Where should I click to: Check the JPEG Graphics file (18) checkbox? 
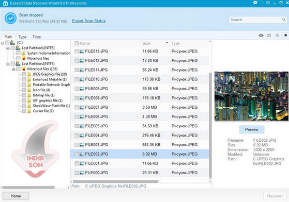click(24, 74)
